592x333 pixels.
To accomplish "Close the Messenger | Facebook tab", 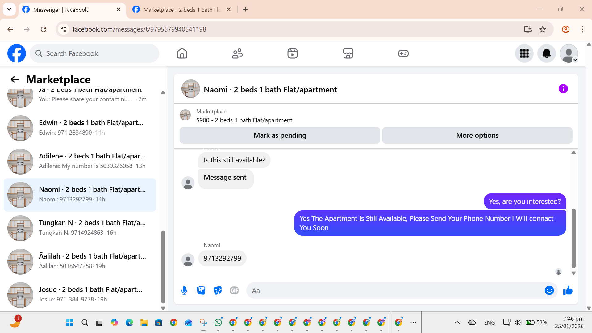I will 119,10.
